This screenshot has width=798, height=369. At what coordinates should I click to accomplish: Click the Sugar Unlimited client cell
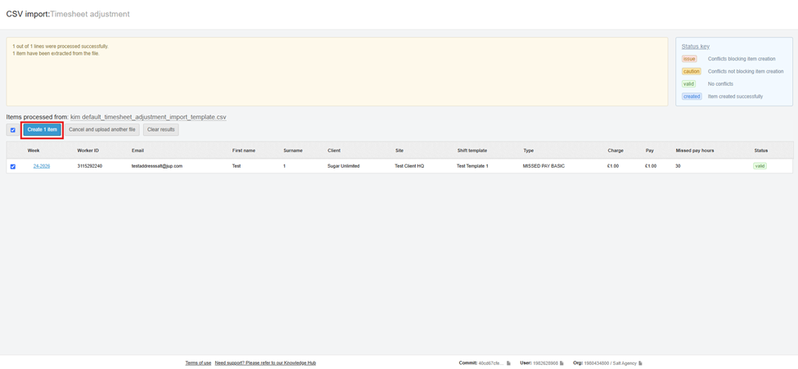coord(344,166)
